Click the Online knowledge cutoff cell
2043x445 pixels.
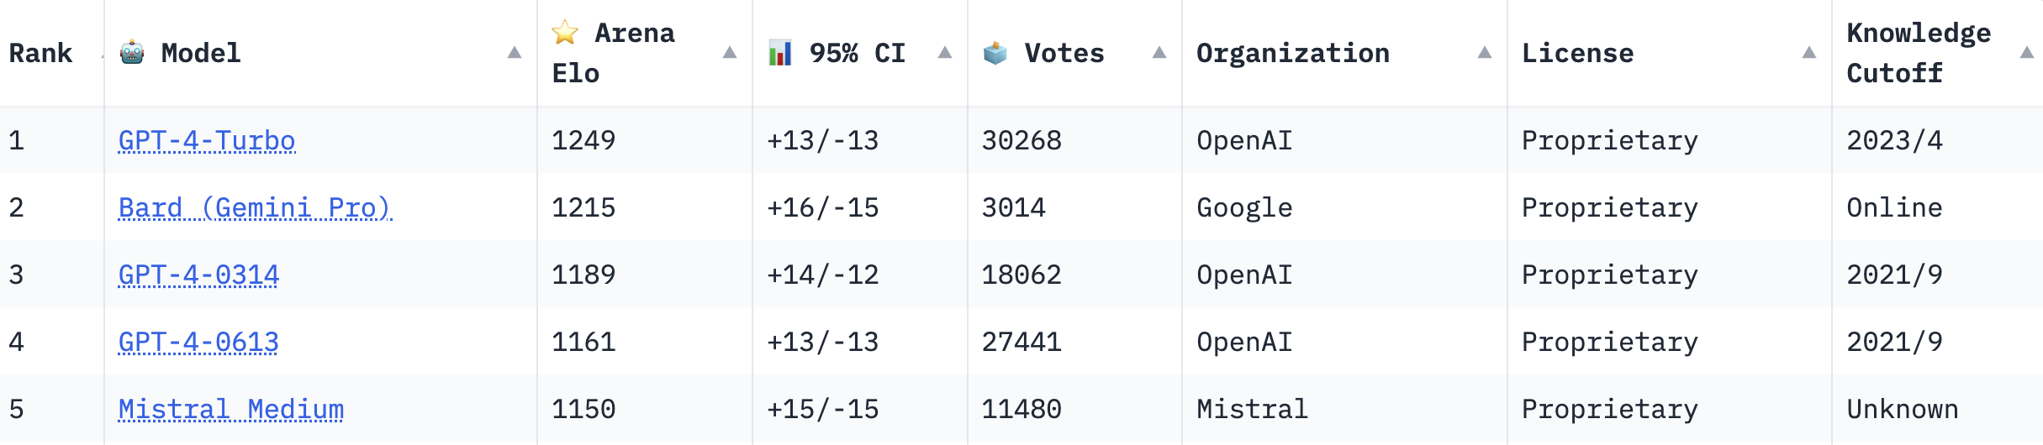pos(1894,207)
